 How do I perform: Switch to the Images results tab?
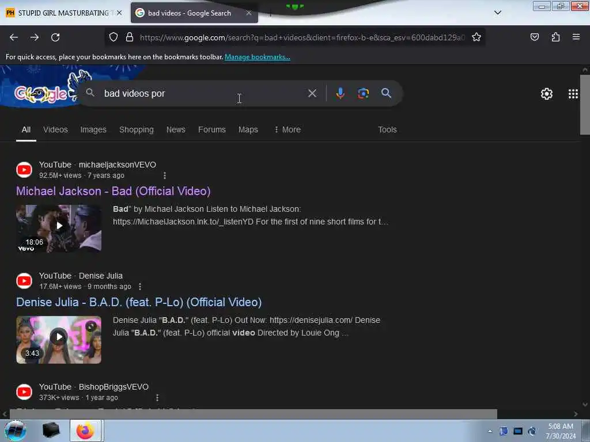pyautogui.click(x=93, y=129)
